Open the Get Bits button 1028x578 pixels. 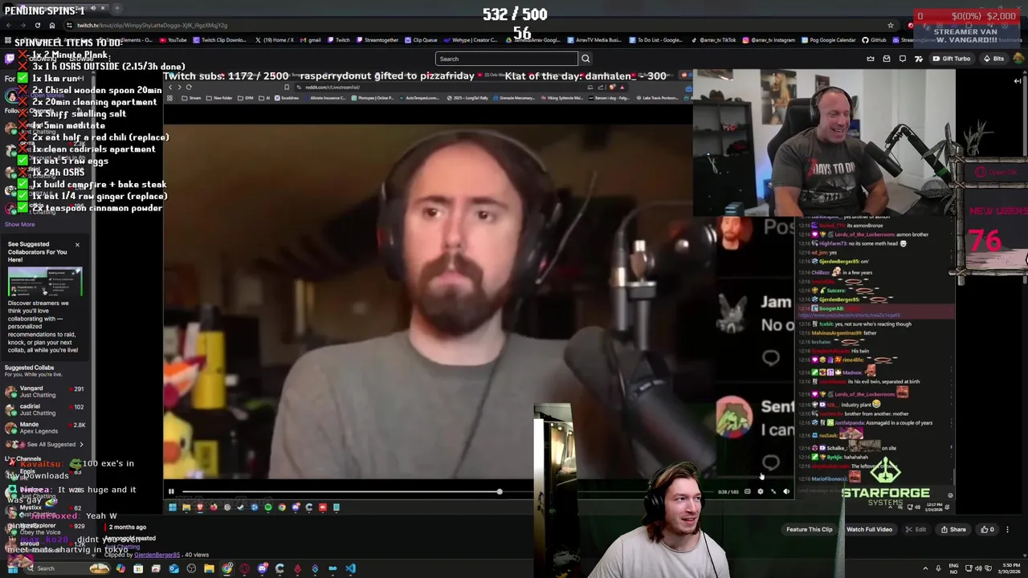coord(993,59)
